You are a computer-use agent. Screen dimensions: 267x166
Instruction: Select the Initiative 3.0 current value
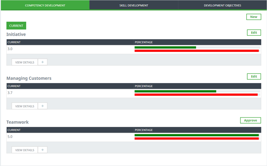coord(10,49)
